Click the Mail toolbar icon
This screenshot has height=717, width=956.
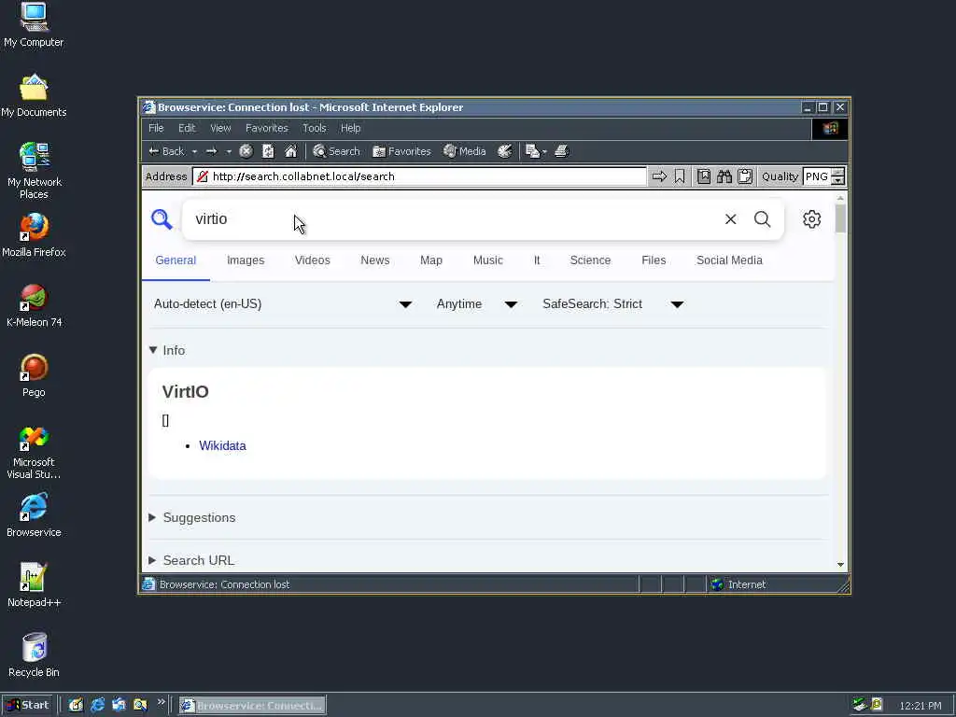(x=535, y=151)
